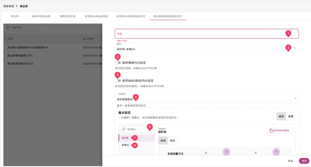Screen dimensions: 311x167
Task: Switch to 商品券 tab
Action: 15,16
